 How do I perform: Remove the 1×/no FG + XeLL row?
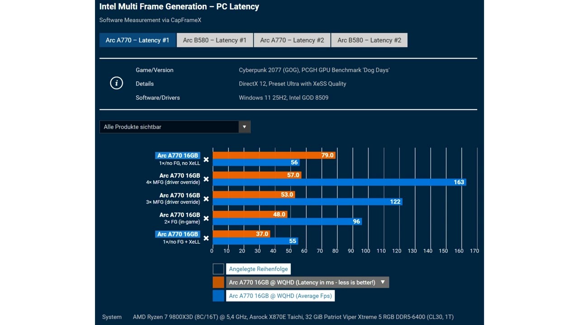(206, 238)
